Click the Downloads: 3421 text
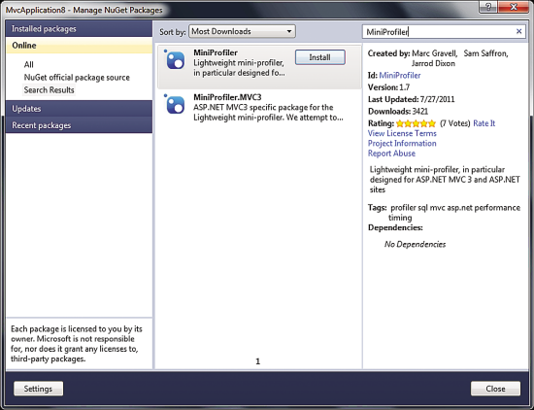This screenshot has height=410, width=534. 398,112
